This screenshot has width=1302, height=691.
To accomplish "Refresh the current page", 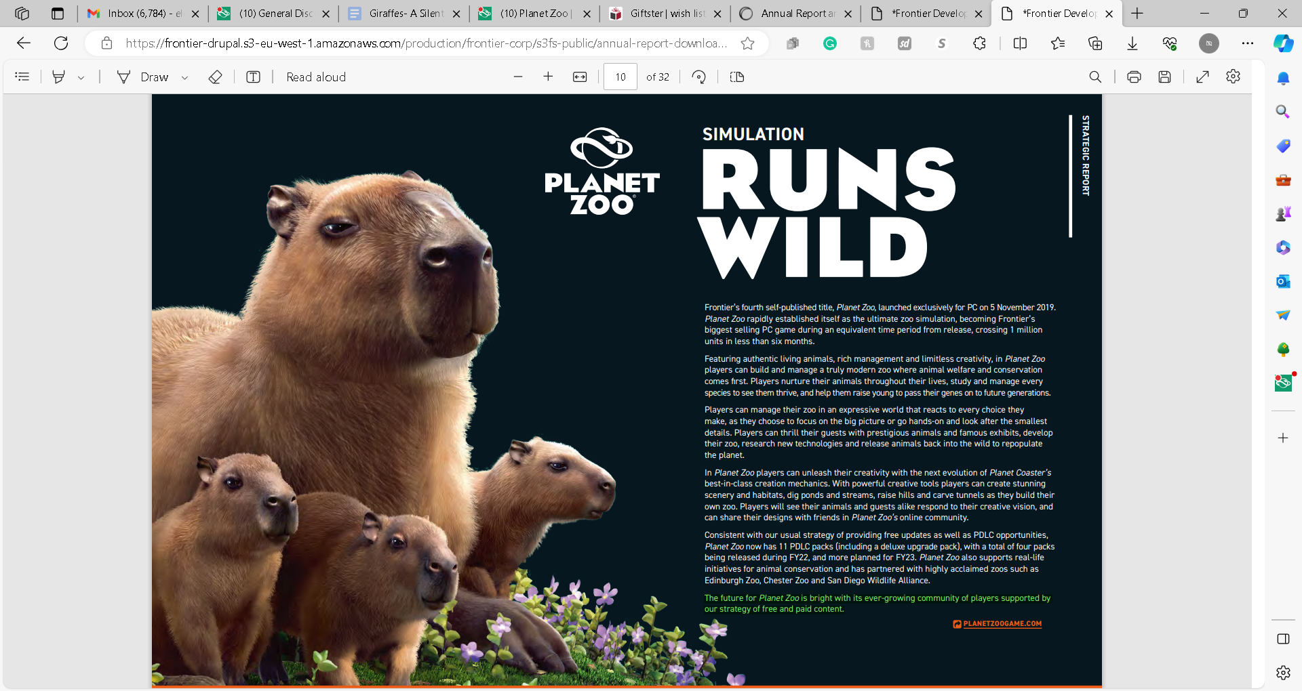I will (x=61, y=43).
